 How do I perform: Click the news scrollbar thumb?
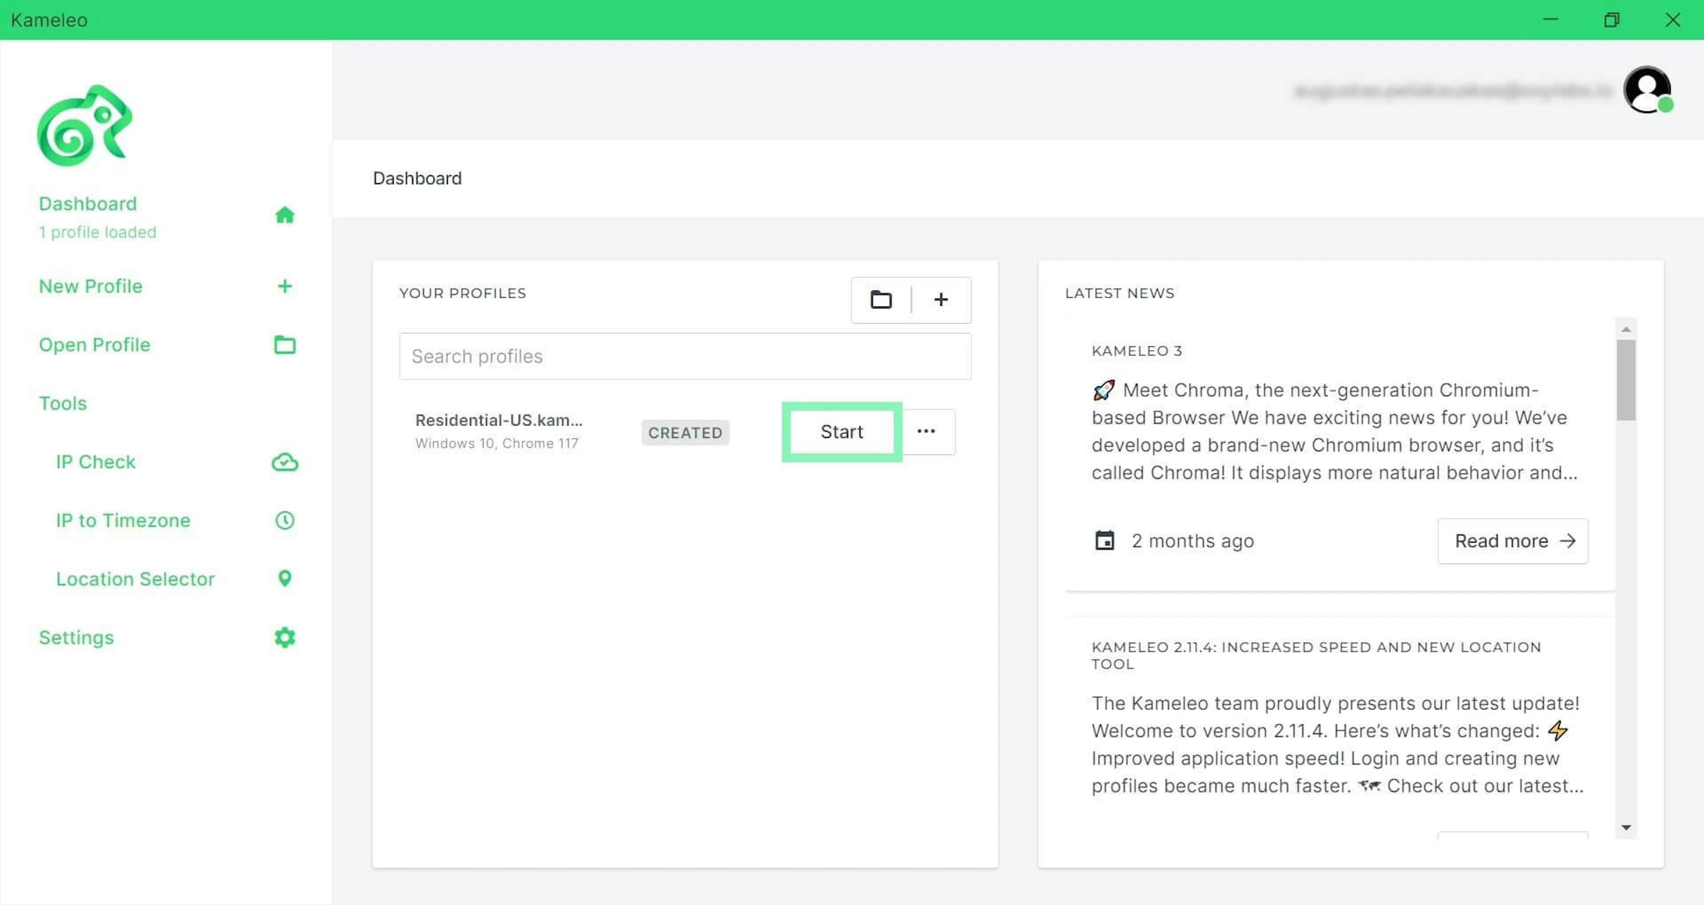tap(1626, 380)
